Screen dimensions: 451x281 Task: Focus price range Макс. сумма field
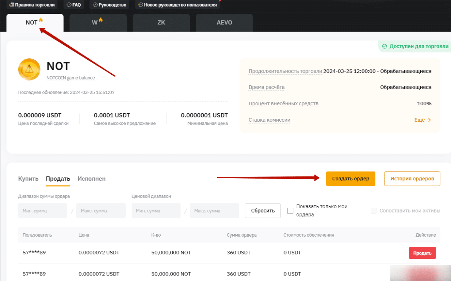[x=214, y=211]
